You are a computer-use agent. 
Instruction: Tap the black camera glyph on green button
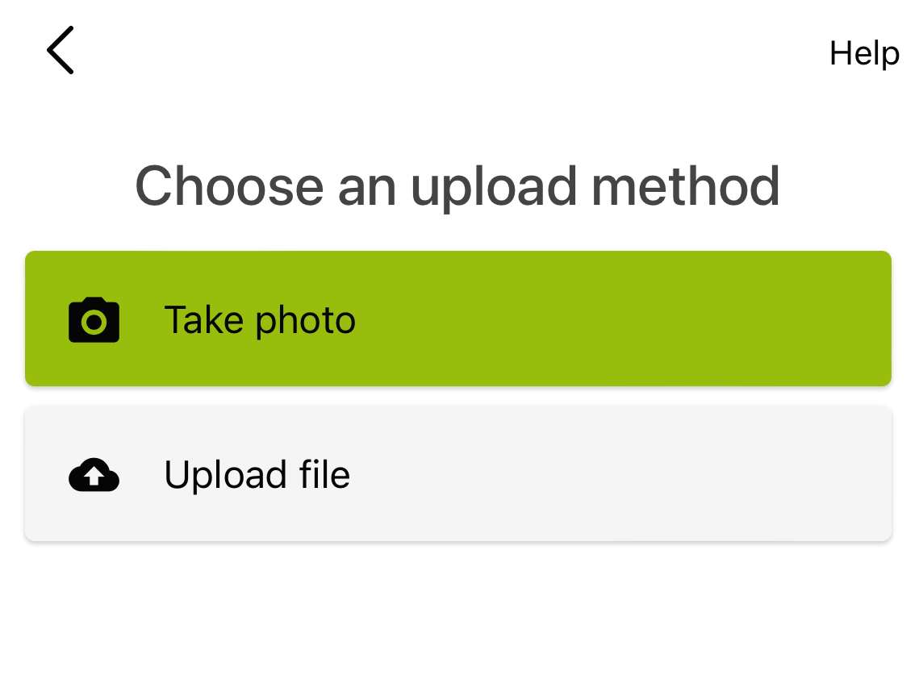[x=94, y=320]
